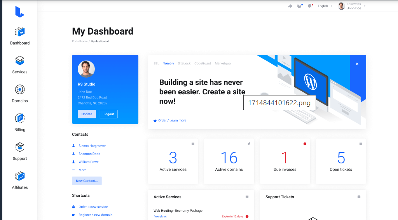Select the SiteLock banner tab
Image resolution: width=398 pixels, height=220 pixels.
184,63
